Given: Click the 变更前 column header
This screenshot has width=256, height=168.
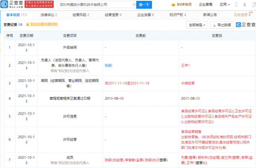Looking at the screenshot, I should click(x=141, y=36).
